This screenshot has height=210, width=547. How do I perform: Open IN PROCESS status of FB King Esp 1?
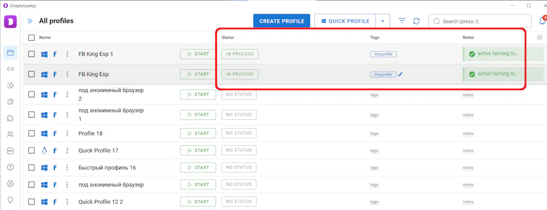point(240,54)
